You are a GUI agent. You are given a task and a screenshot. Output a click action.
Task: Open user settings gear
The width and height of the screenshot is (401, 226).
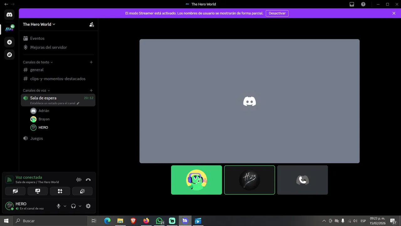click(x=88, y=206)
